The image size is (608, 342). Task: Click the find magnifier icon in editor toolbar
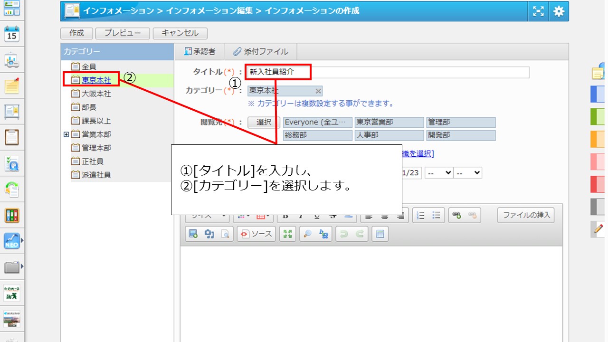click(307, 234)
